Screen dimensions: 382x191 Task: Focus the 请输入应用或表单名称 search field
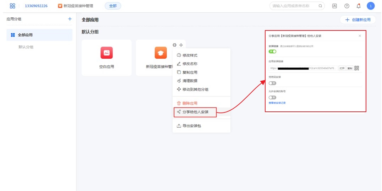click(x=294, y=6)
